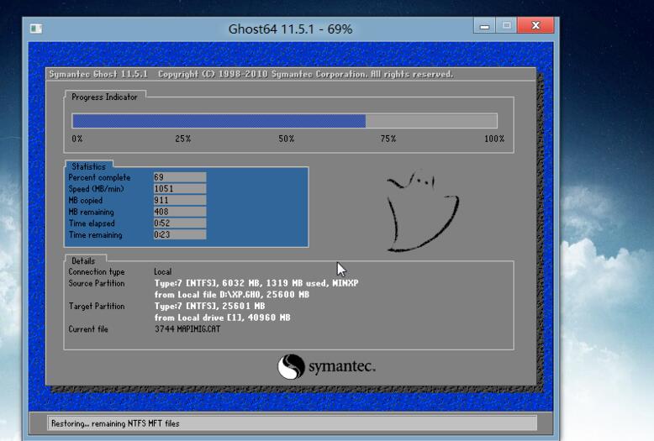Close the Ghost64 window
Viewport: 654px width, 441px height.
coord(535,25)
